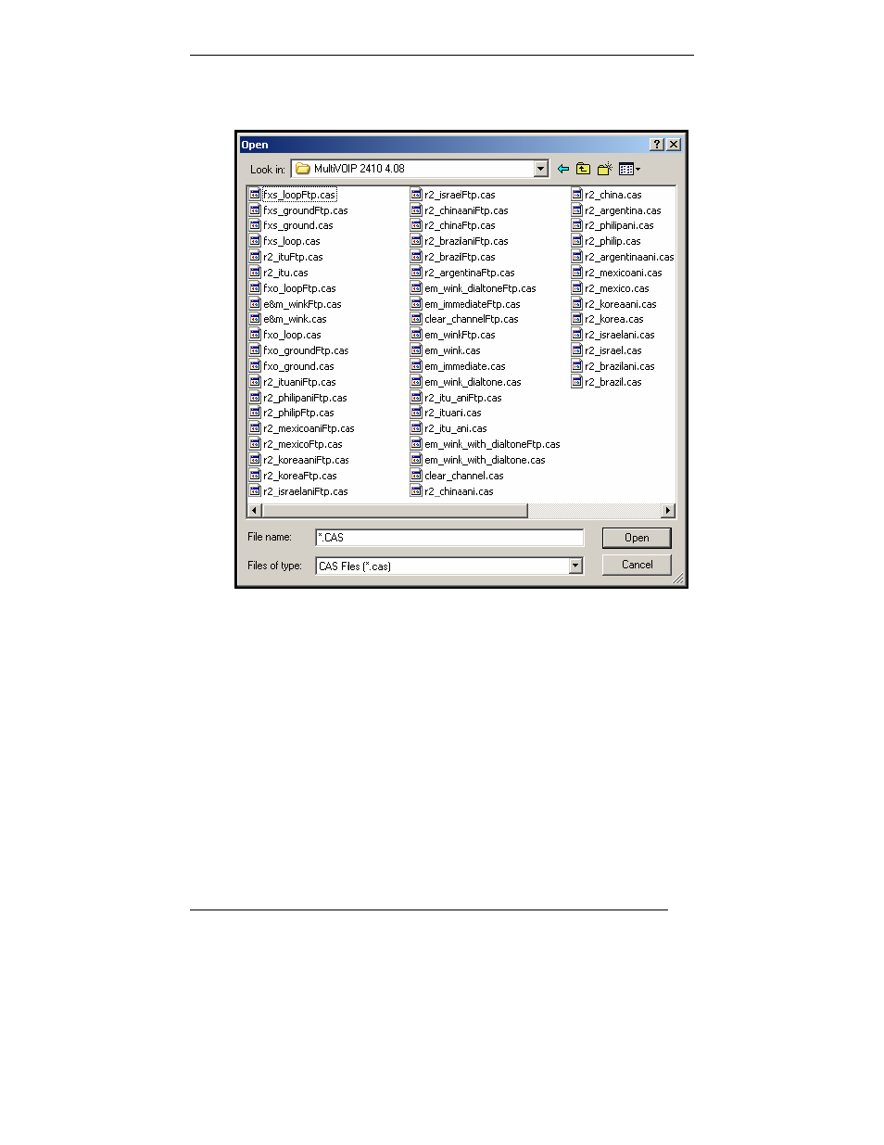Click the file icon next to clear_channelFtp.cas
The image size is (884, 1145).
tap(416, 319)
